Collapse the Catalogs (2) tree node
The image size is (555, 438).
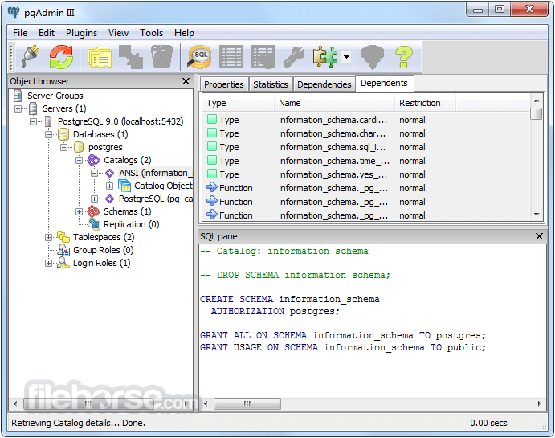(x=80, y=160)
